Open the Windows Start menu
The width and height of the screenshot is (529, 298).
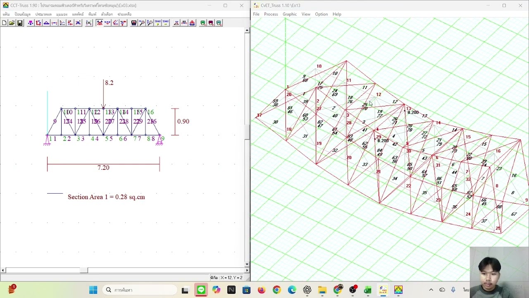[93, 290]
